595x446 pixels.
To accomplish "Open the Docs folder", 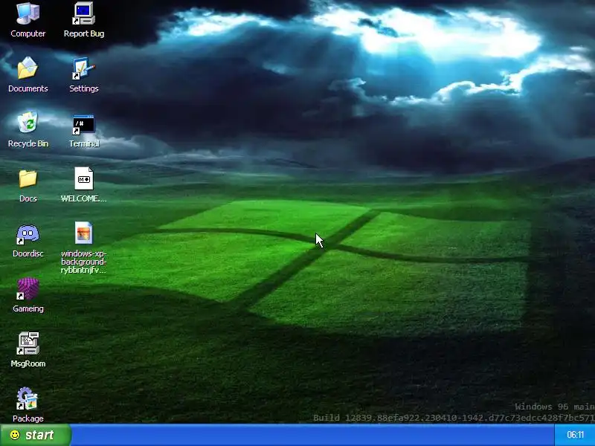I will (28, 185).
